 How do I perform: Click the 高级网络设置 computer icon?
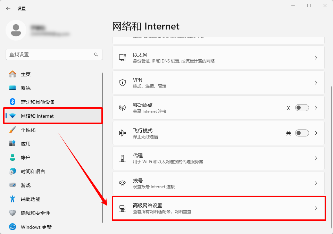[123, 209]
